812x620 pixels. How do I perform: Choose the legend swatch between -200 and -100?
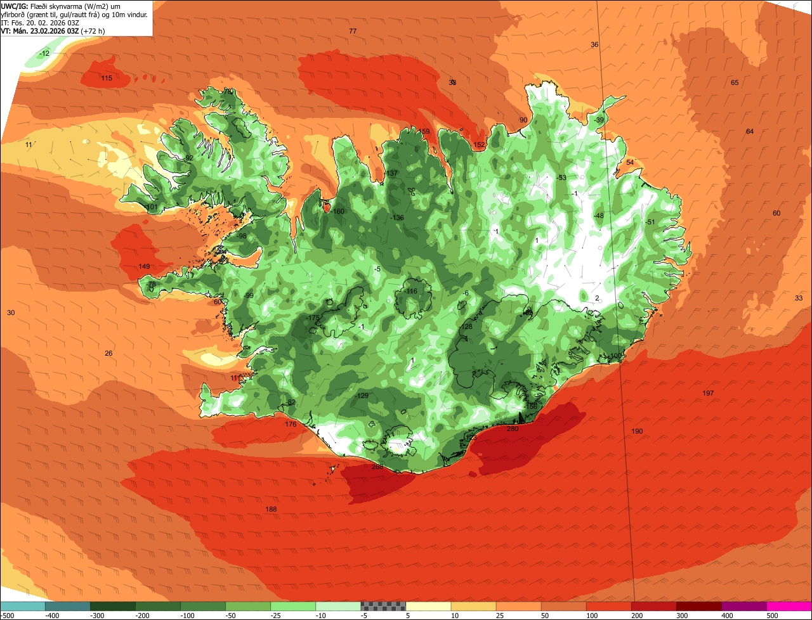coord(158,606)
